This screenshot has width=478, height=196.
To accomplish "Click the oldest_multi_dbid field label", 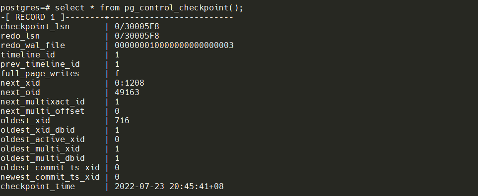I will 42,158.
